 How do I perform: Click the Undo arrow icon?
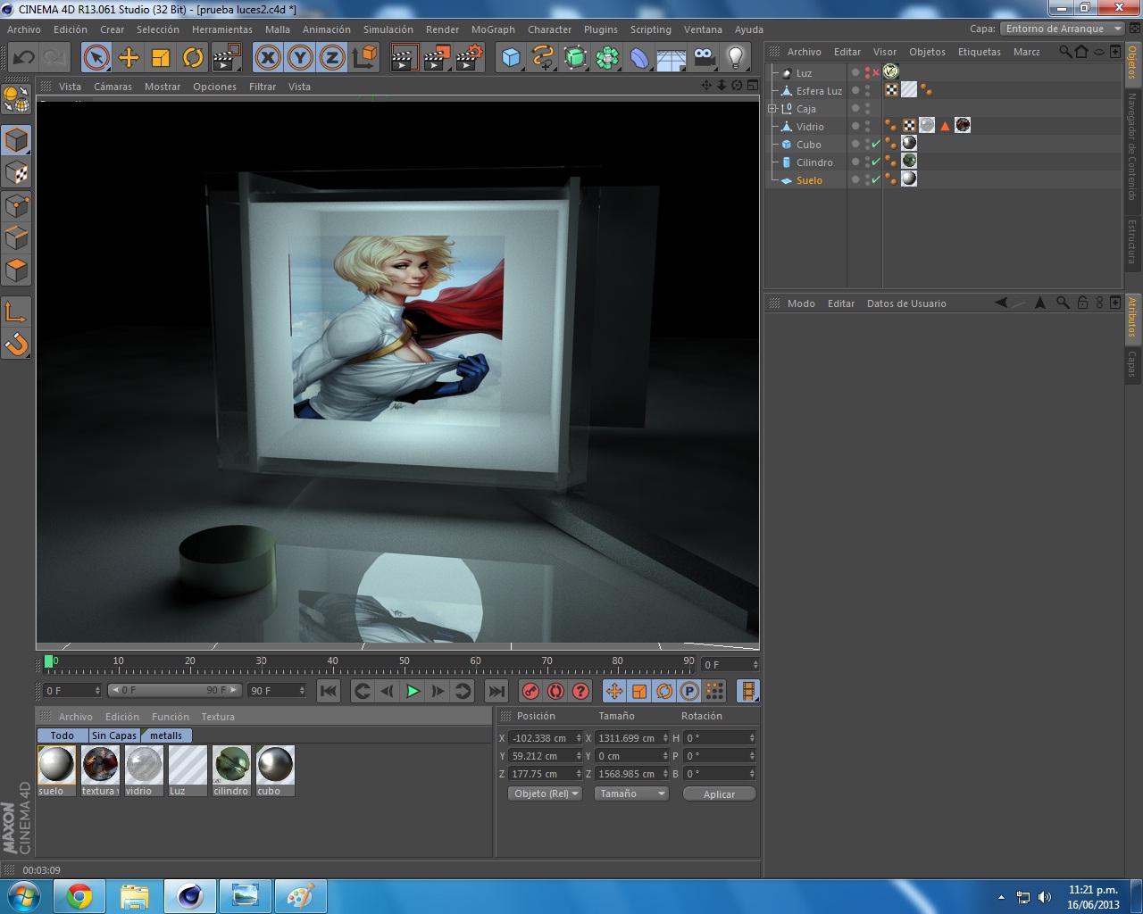(x=23, y=58)
